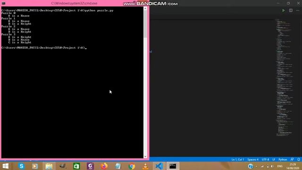The height and width of the screenshot is (170, 302).
Task: Open the clock and date in system tray
Action: pos(293,166)
